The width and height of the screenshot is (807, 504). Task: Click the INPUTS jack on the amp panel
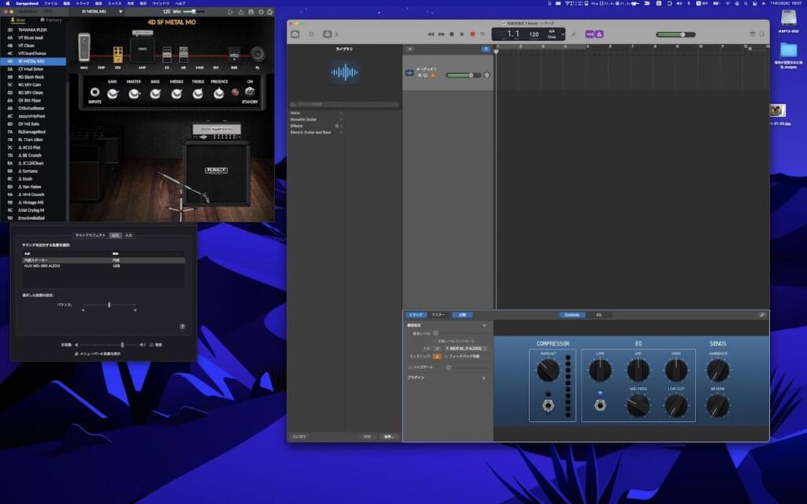(95, 92)
